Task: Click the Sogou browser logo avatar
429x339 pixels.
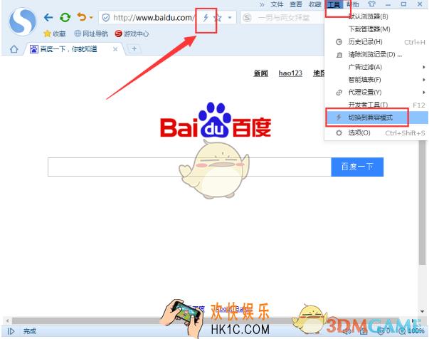Action: [22, 22]
